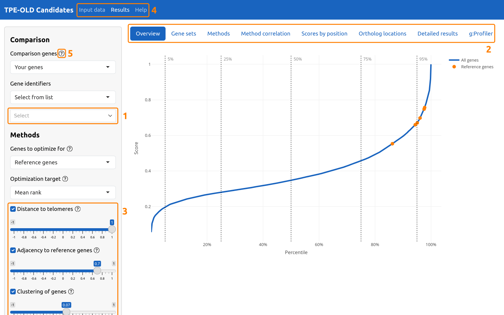
Task: Open the Mean rank dropdown
Action: click(x=63, y=192)
